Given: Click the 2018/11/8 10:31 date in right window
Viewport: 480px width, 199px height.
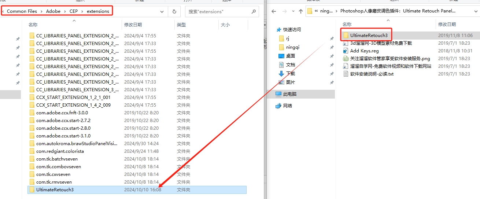Looking at the screenshot, I should click(x=455, y=51).
